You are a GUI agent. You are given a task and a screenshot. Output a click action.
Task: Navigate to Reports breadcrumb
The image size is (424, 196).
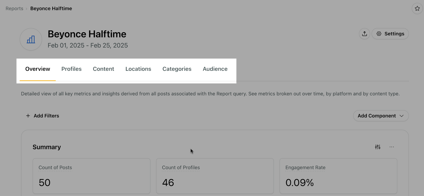pos(14,8)
